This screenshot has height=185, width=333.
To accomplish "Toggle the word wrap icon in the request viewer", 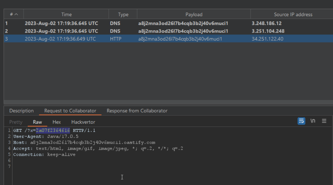I will coord(301,121).
